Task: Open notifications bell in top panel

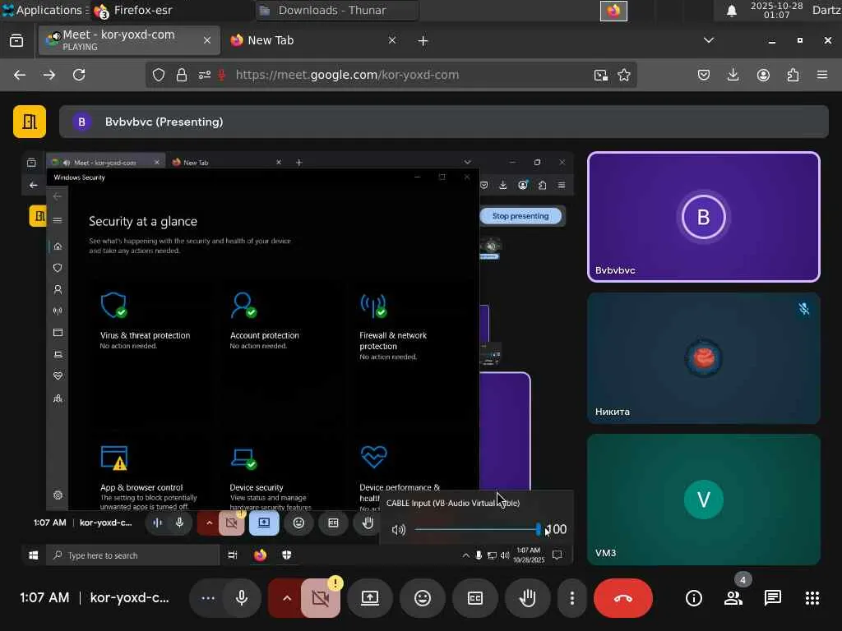Action: pyautogui.click(x=731, y=11)
